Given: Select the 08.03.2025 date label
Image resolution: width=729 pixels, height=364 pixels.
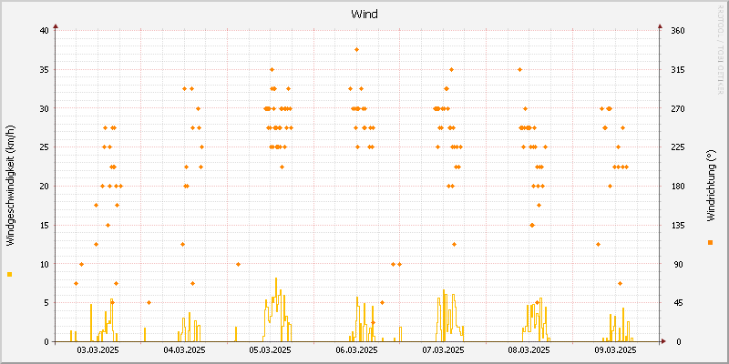Looking at the screenshot, I should 529,350.
